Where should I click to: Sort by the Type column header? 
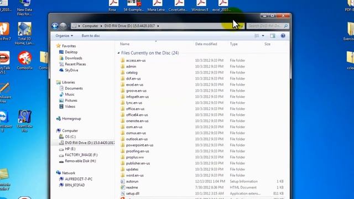click(233, 44)
